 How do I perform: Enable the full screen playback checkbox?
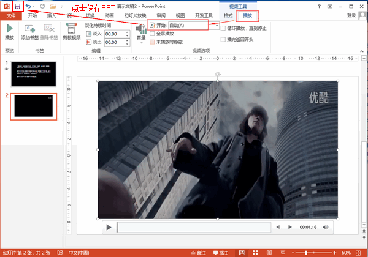152,34
